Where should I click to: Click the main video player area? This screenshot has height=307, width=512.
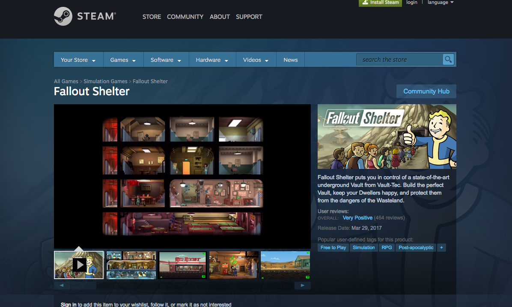[182, 176]
